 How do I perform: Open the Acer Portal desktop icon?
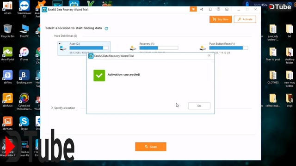click(x=7, y=54)
